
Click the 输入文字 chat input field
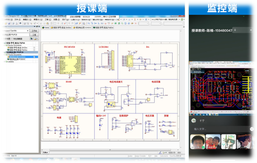click(220, 129)
